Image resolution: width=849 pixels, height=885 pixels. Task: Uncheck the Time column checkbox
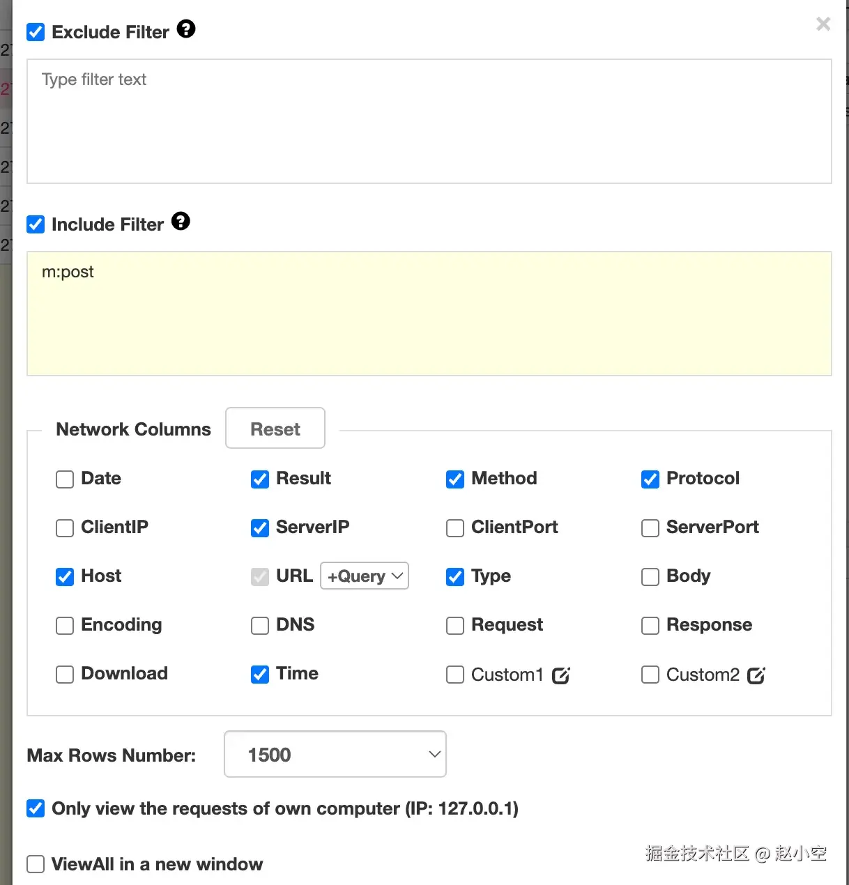(x=260, y=675)
